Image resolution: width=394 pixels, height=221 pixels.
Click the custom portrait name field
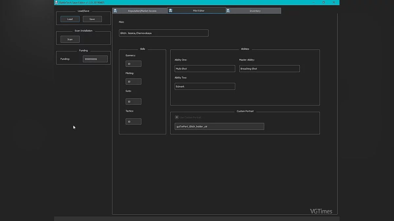pyautogui.click(x=219, y=126)
